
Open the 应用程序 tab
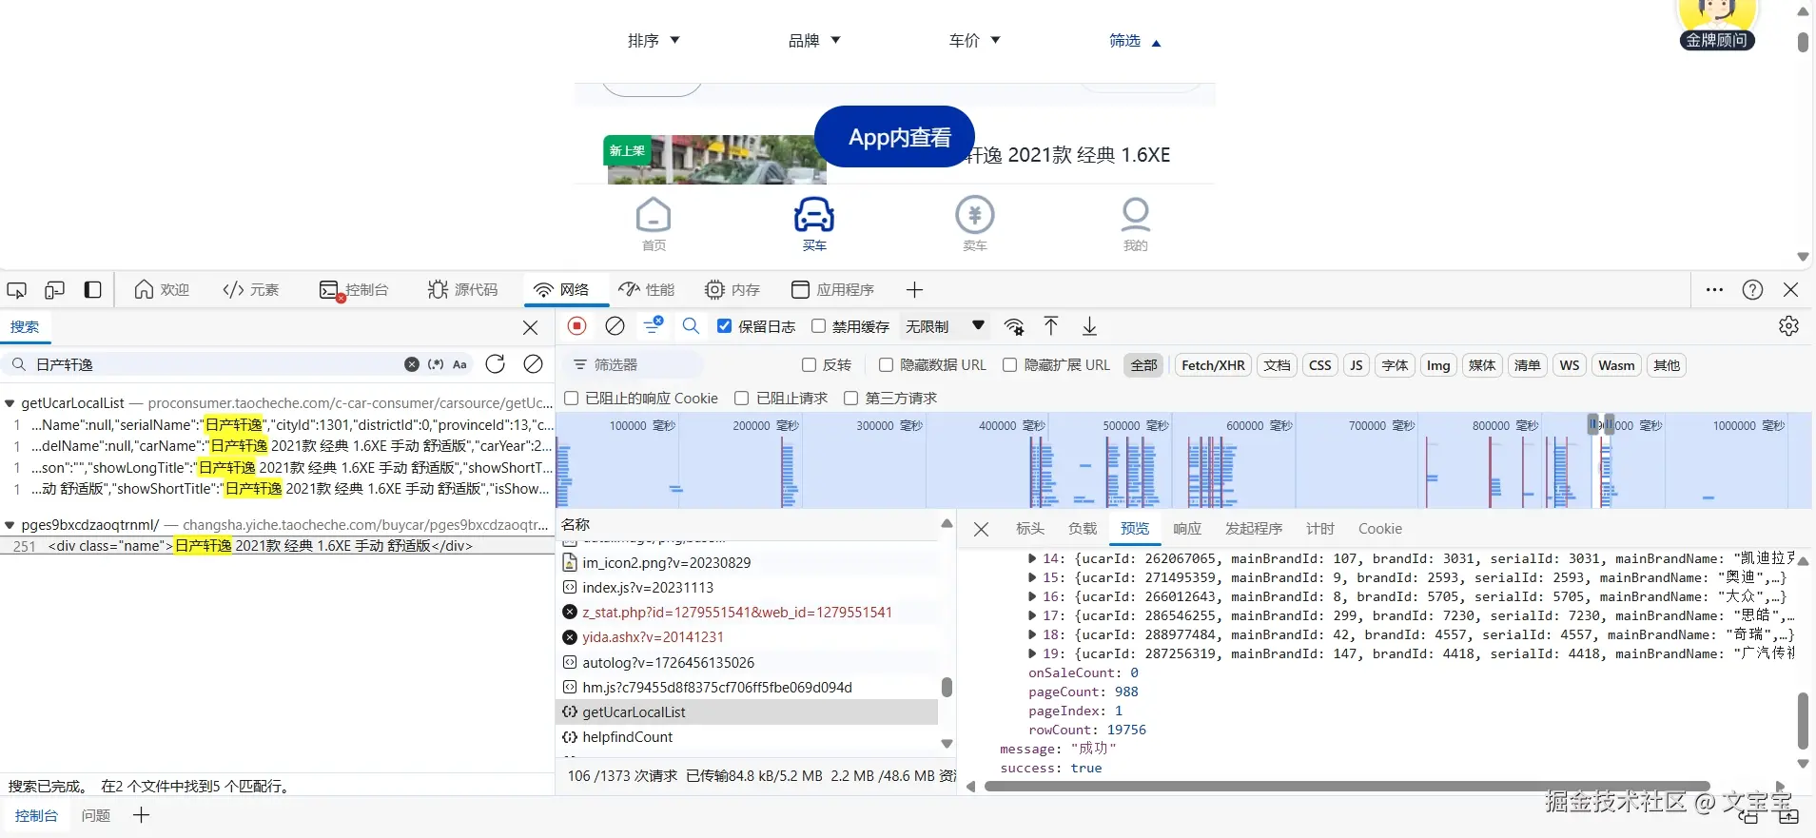coord(832,290)
